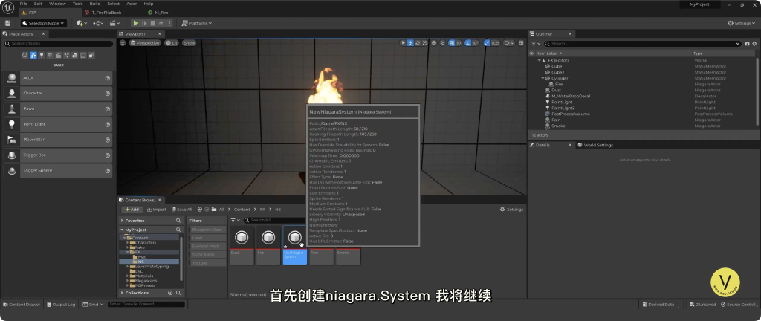Open the Platforms dropdown menu
761x321 pixels.
(x=196, y=23)
